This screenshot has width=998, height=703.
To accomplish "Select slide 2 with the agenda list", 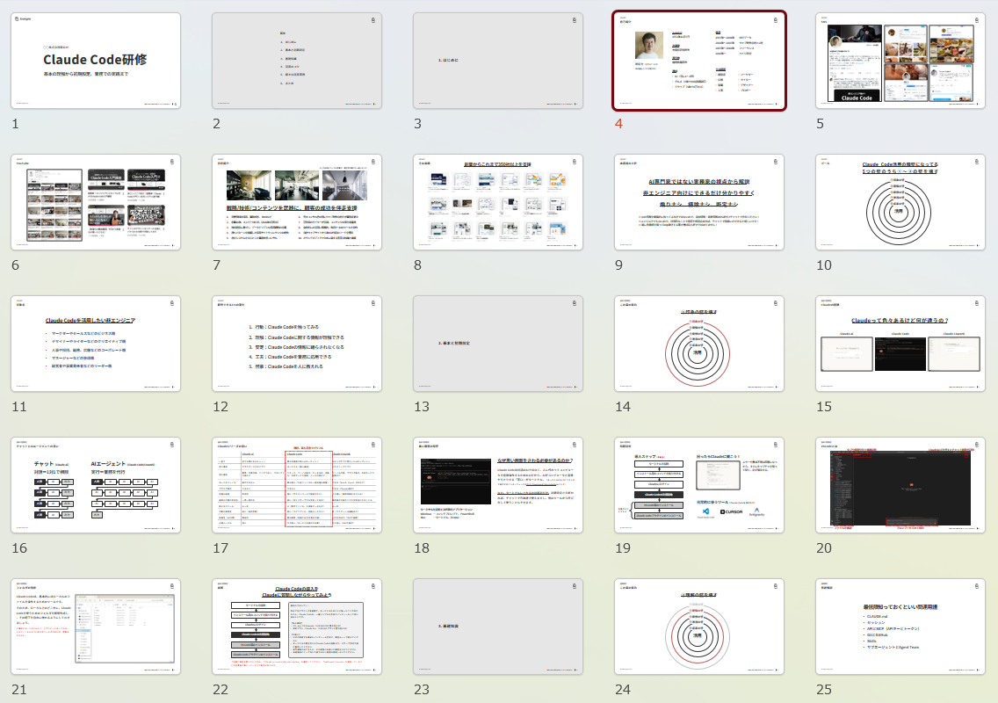I will [297, 61].
